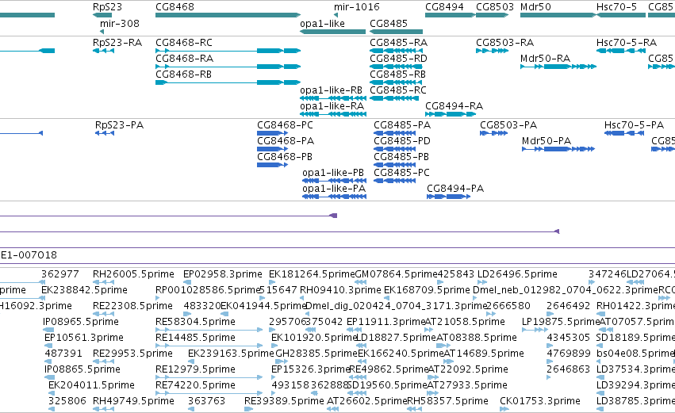Click the RE58304.5prime EST label
Image resolution: width=675 pixels, height=413 pixels.
[x=195, y=322]
